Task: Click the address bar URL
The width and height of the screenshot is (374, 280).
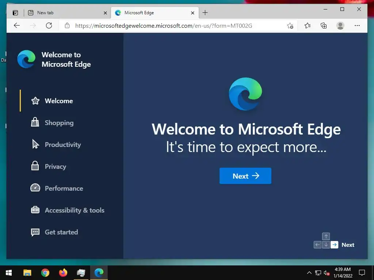Action: click(x=164, y=26)
